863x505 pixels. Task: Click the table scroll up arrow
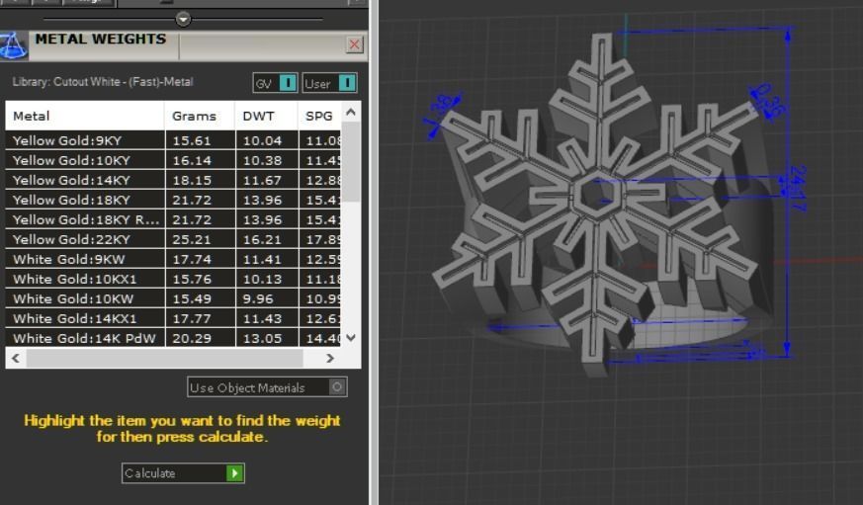(x=351, y=113)
